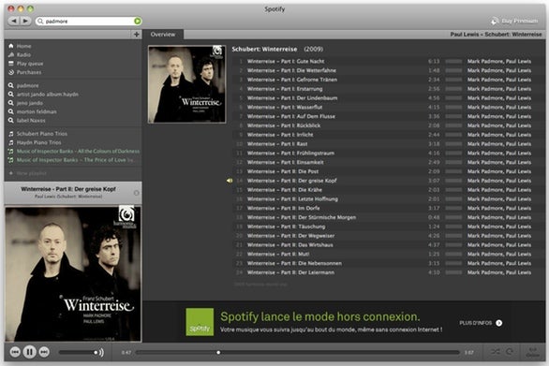Pause playback with the pause button
The height and width of the screenshot is (366, 549).
click(x=29, y=352)
